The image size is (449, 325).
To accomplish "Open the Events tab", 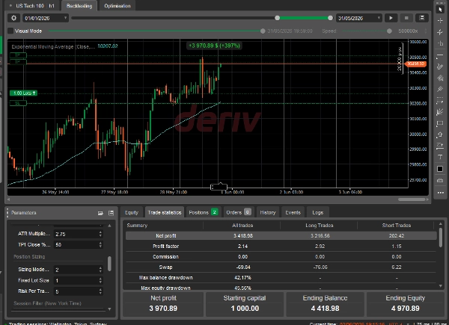I will 293,212.
